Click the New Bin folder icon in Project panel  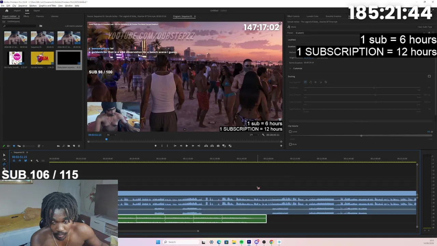(69, 146)
